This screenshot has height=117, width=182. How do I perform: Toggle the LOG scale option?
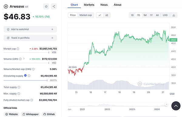click(165, 15)
